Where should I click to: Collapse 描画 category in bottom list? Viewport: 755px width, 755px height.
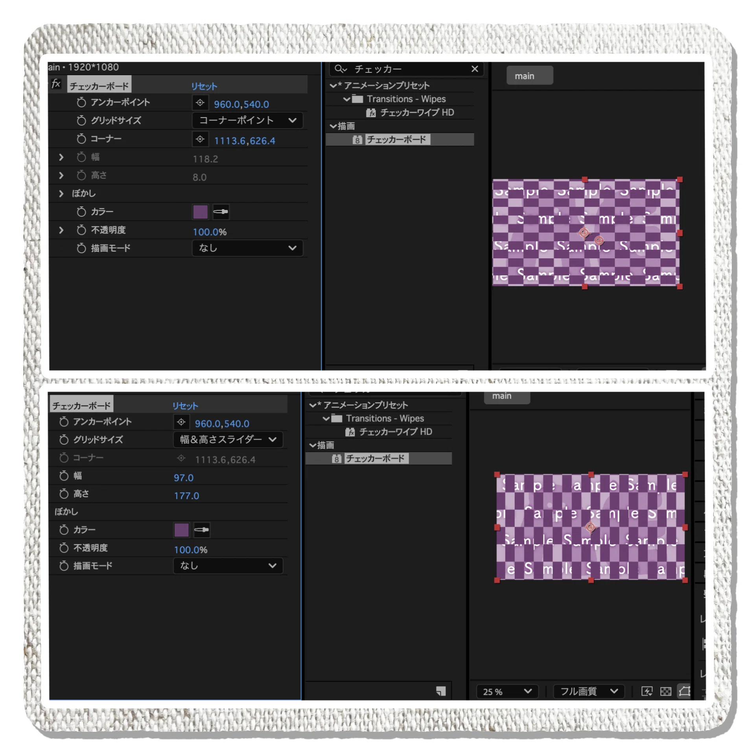313,445
